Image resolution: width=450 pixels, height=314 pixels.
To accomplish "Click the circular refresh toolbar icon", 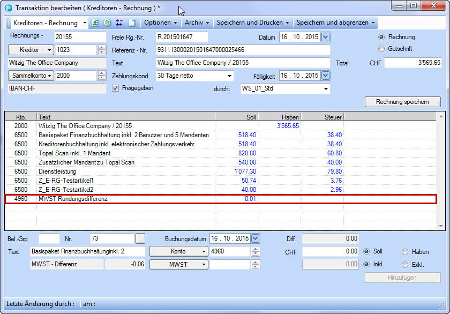I will point(107,23).
